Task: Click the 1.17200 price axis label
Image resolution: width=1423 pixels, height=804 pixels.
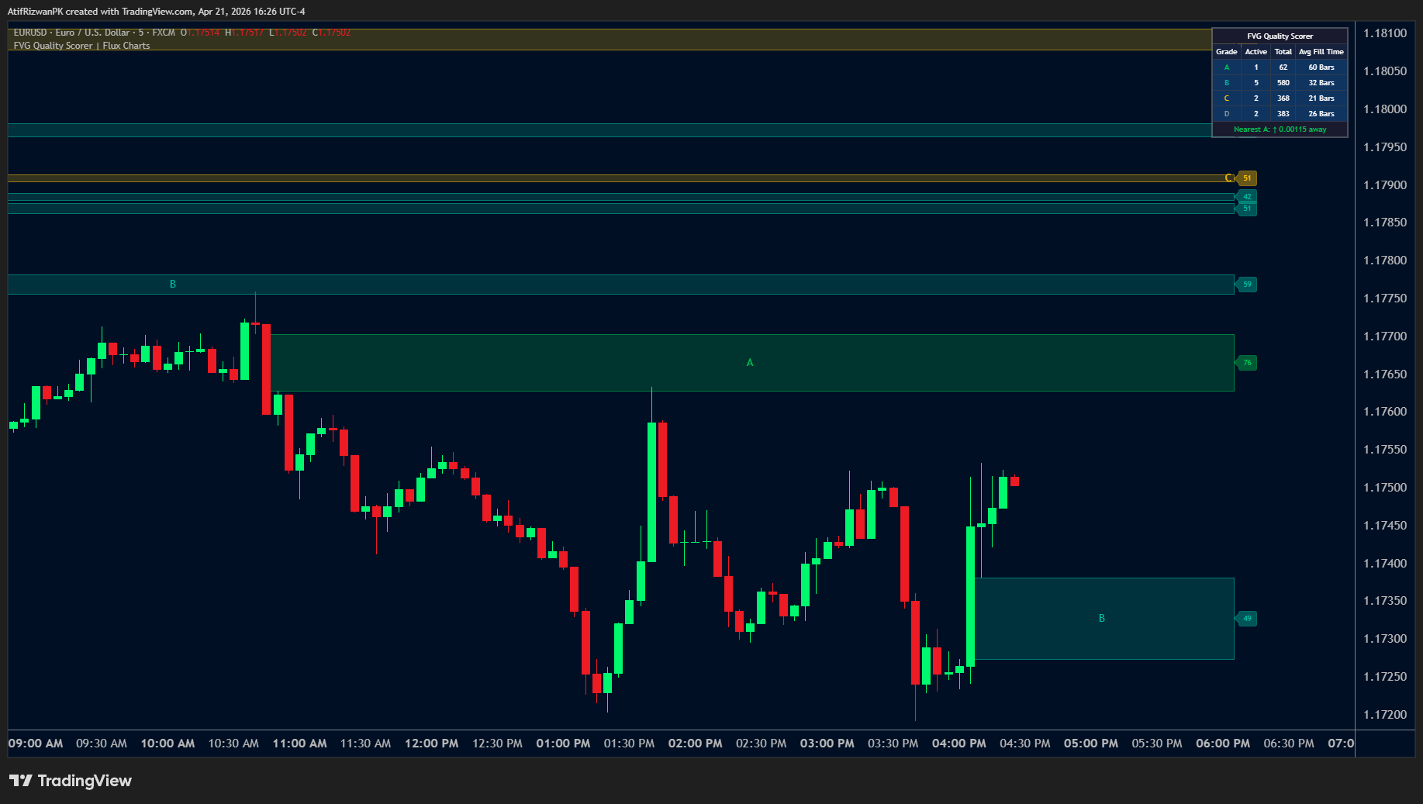Action: click(x=1385, y=715)
